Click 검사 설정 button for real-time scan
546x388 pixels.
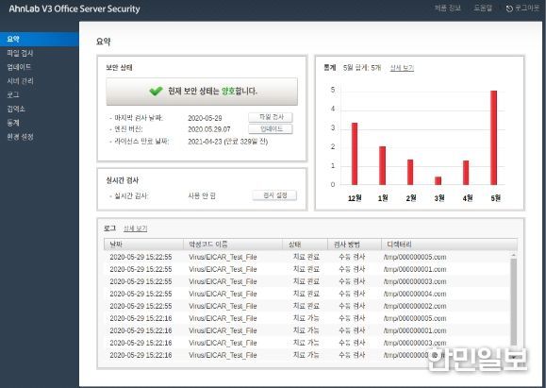click(274, 195)
